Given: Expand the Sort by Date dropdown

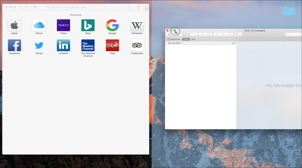Looking at the screenshot, I should (x=175, y=43).
